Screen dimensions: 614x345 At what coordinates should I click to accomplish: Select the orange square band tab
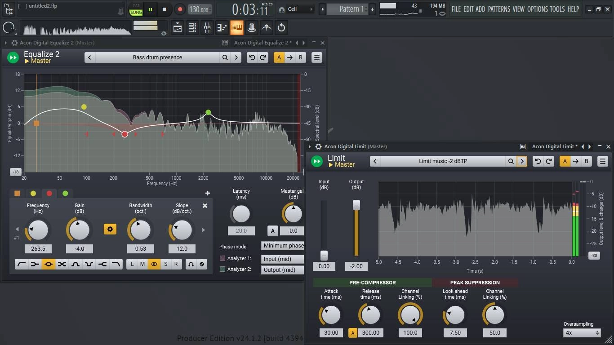[17, 193]
